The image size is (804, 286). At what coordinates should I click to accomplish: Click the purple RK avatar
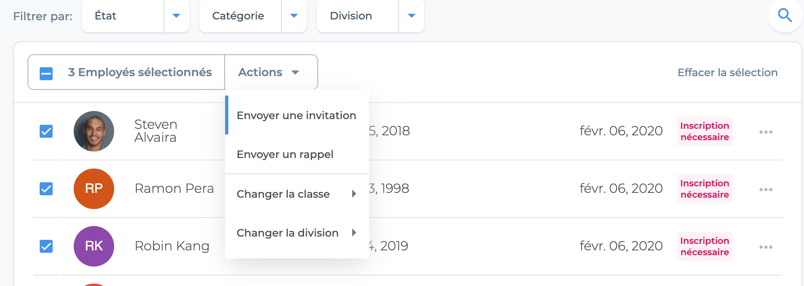pos(94,246)
